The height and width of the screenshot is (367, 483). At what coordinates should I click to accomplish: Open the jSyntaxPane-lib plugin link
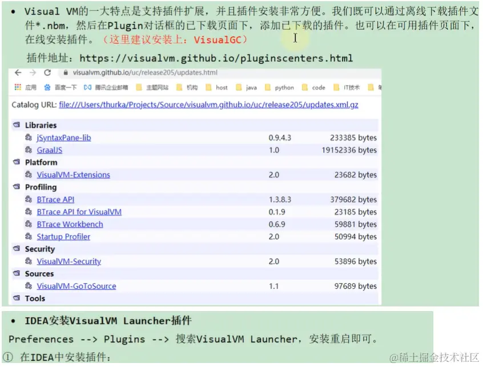pyautogui.click(x=64, y=138)
